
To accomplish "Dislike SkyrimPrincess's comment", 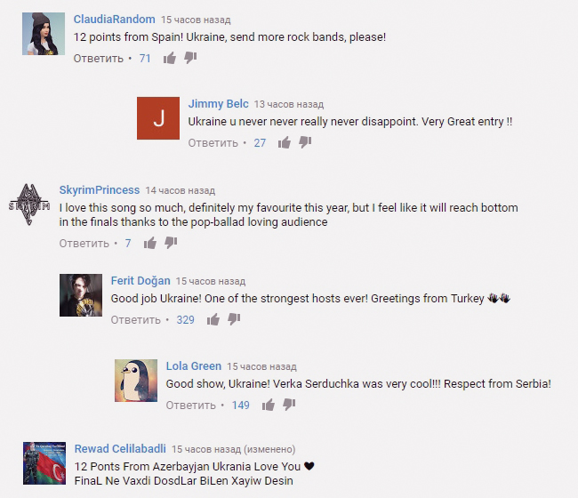I will click(171, 243).
